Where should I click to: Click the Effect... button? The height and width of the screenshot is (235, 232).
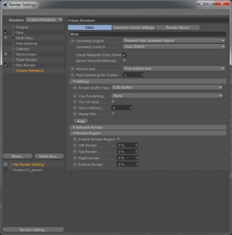tap(18, 156)
